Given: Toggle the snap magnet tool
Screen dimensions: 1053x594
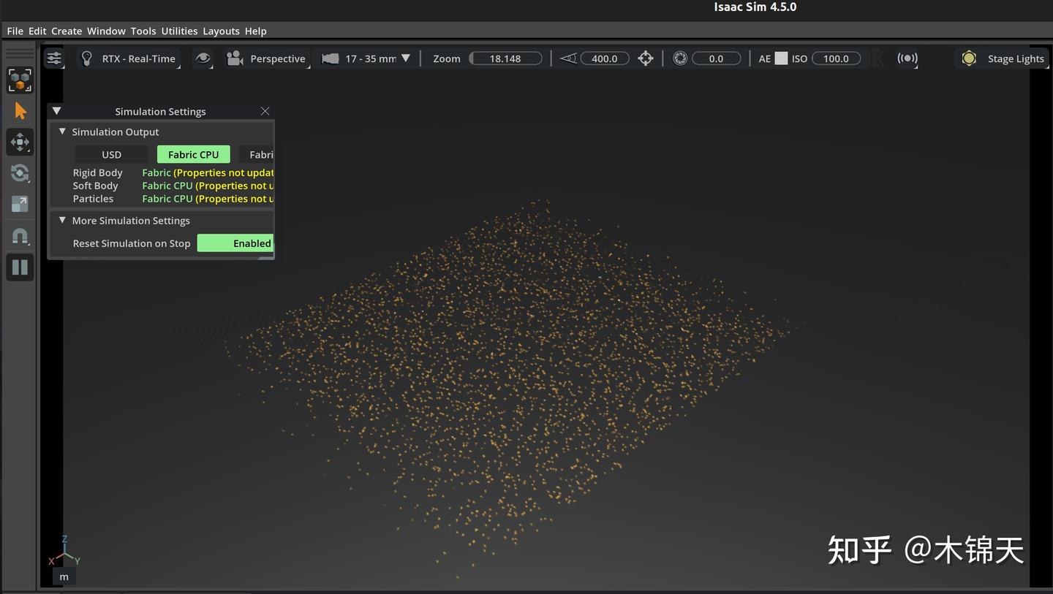Looking at the screenshot, I should coord(20,236).
